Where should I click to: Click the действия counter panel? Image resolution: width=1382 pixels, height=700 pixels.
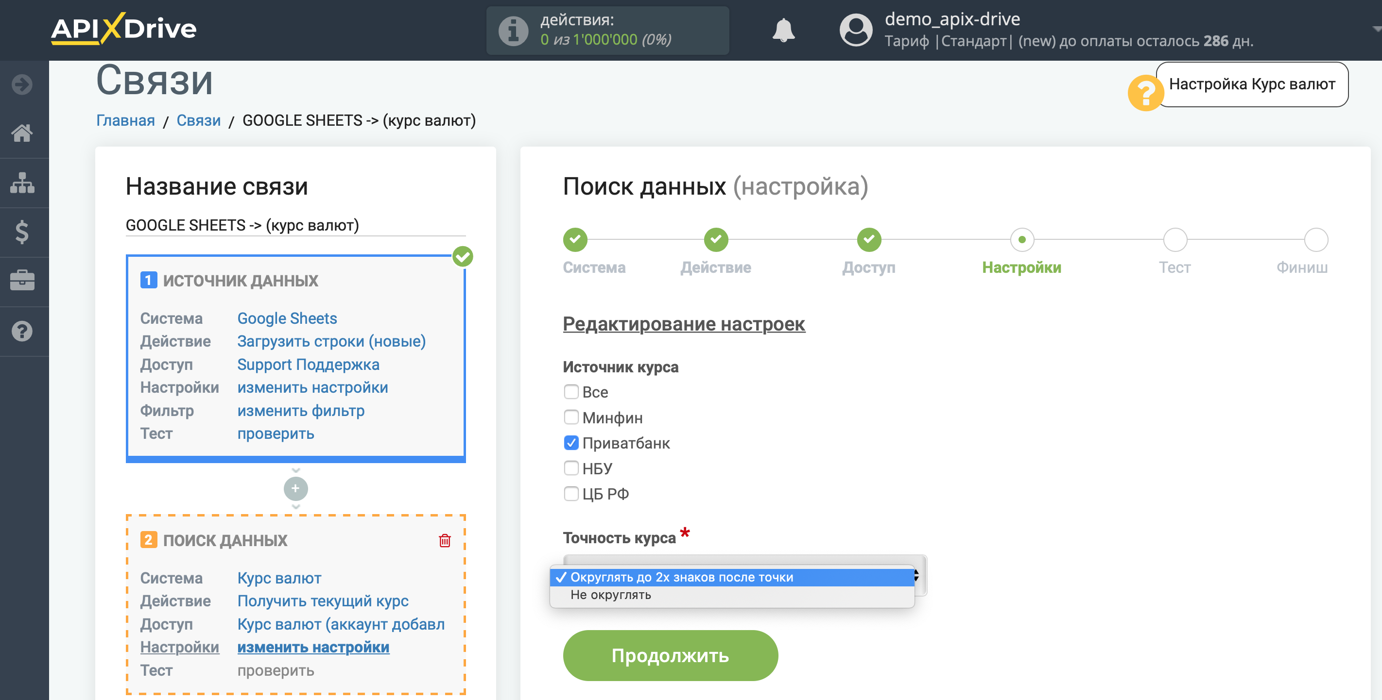[607, 30]
